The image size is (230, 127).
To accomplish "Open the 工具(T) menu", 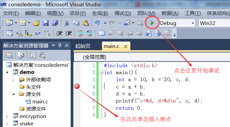I will coord(193,13).
